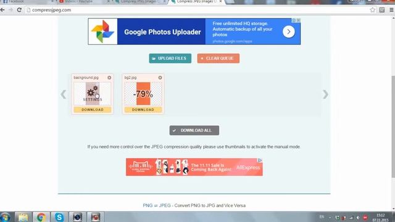The width and height of the screenshot is (395, 222).
Task: Click the Chrome taskbar icon
Action: [41, 217]
